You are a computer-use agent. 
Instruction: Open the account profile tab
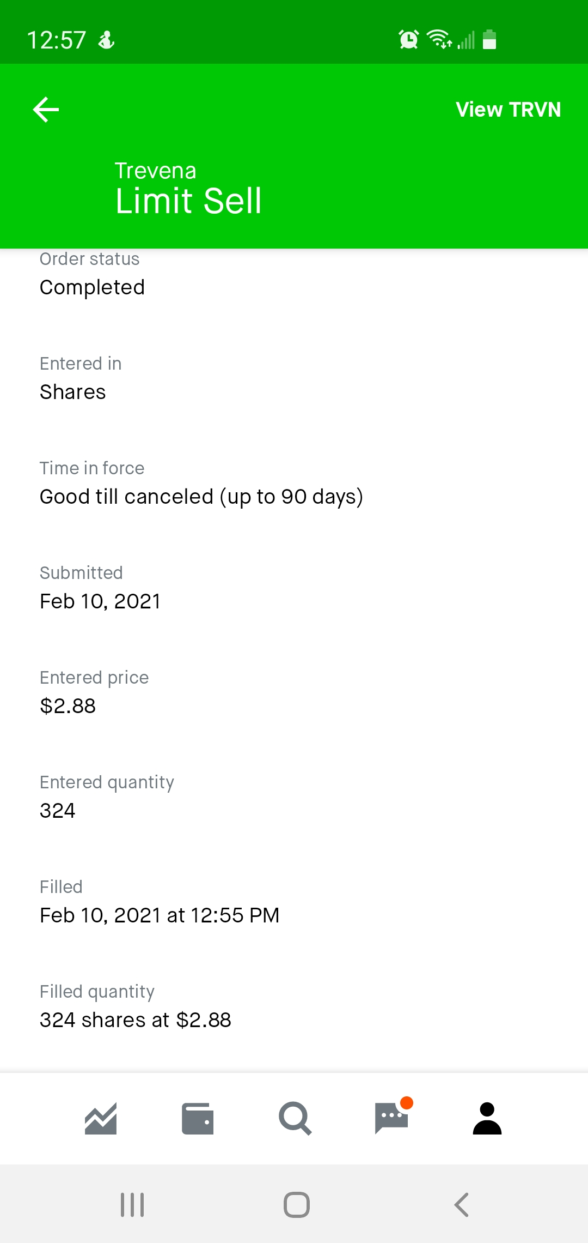pyautogui.click(x=487, y=1119)
